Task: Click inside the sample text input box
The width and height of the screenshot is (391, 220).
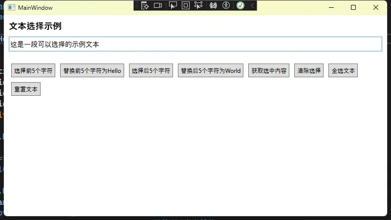Action: 195,44
